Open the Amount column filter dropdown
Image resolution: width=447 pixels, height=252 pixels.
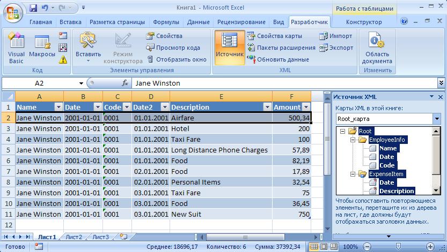tap(306, 107)
